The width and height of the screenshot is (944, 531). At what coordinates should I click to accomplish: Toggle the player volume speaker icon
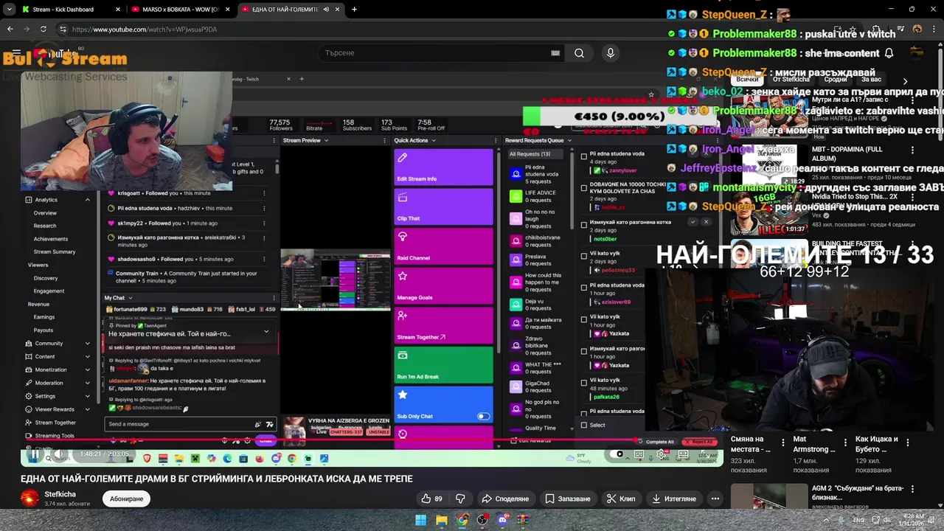[x=59, y=455]
